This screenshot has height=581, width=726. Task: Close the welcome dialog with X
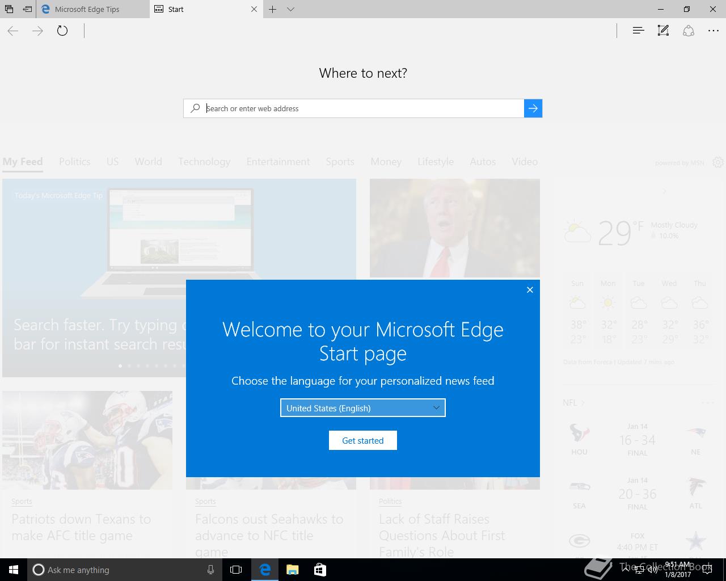[530, 290]
